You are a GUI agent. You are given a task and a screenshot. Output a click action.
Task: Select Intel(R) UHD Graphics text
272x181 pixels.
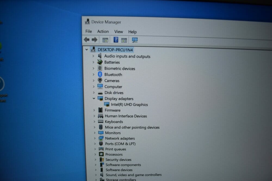129,104
